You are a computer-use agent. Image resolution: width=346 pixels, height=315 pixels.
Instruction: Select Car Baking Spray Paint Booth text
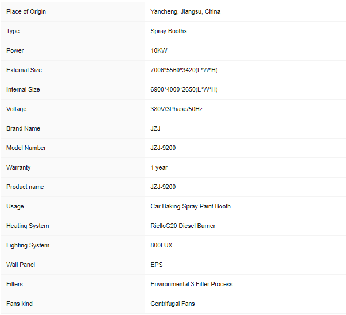point(191,206)
